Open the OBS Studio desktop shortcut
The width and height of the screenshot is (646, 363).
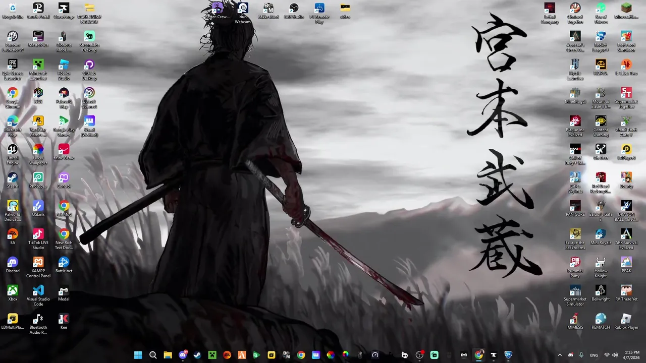point(294,11)
